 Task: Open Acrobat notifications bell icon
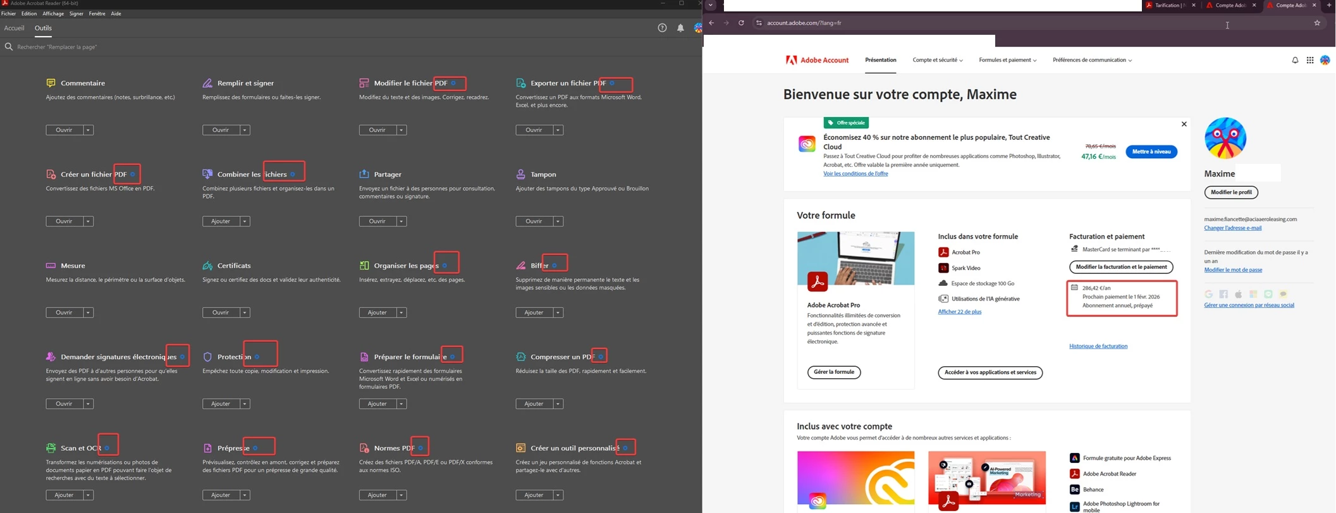tap(680, 28)
